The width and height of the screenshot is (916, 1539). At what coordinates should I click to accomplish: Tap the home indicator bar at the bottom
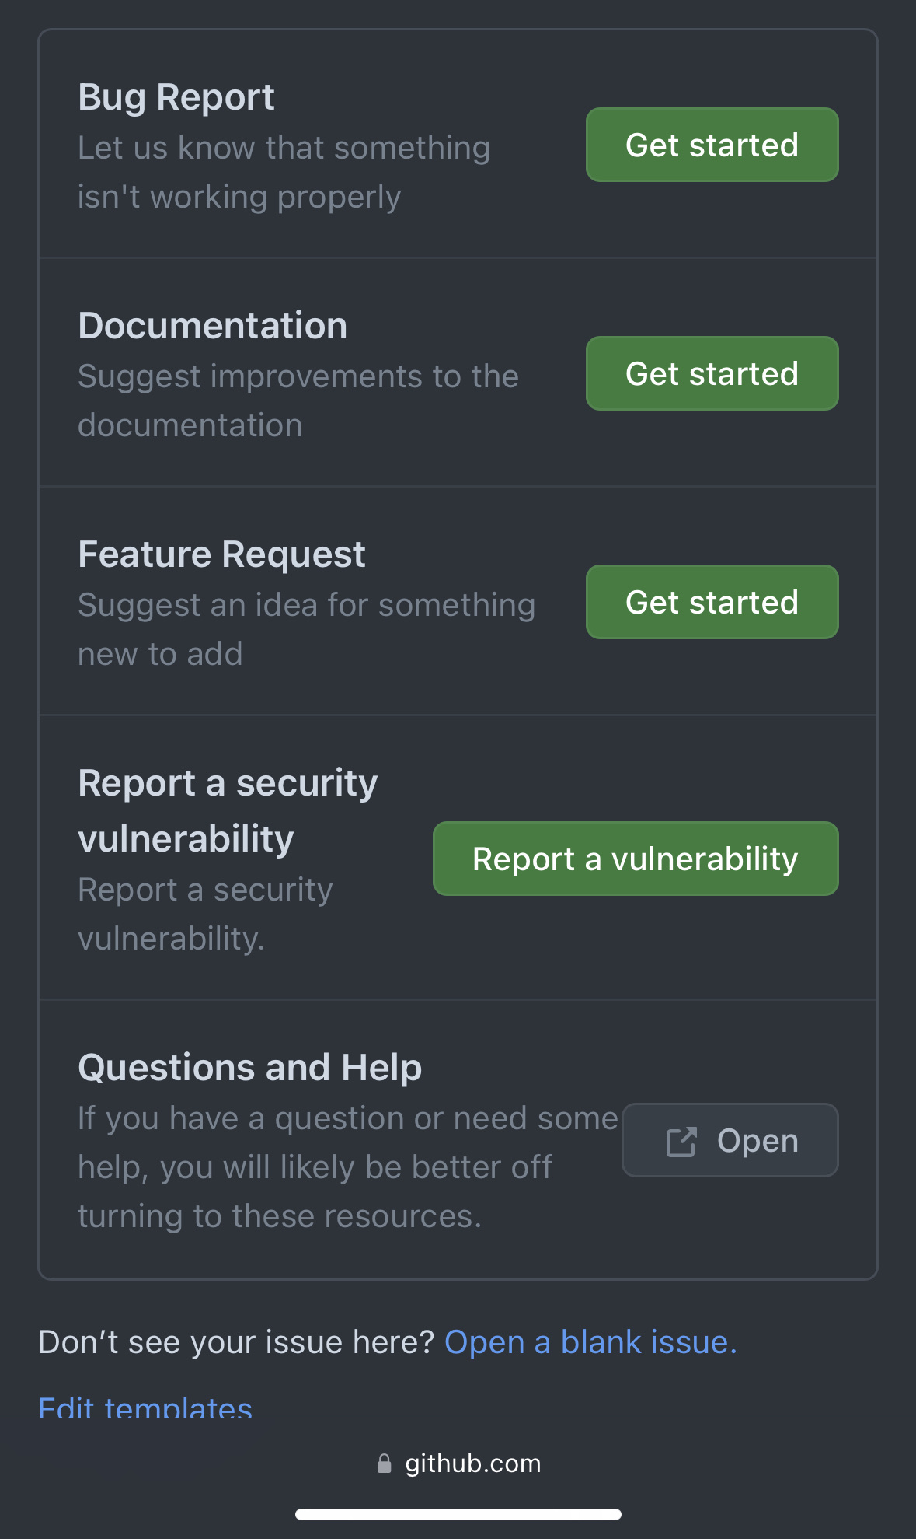pos(458,1514)
